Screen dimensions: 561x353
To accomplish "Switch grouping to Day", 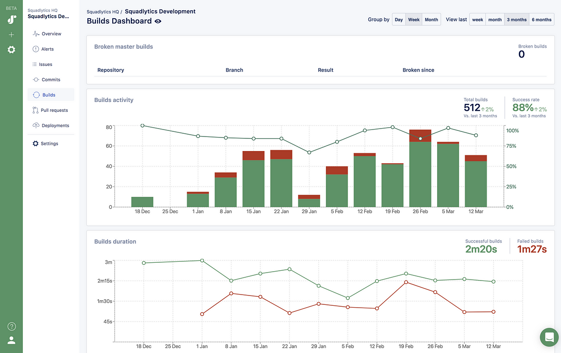I will pos(398,19).
